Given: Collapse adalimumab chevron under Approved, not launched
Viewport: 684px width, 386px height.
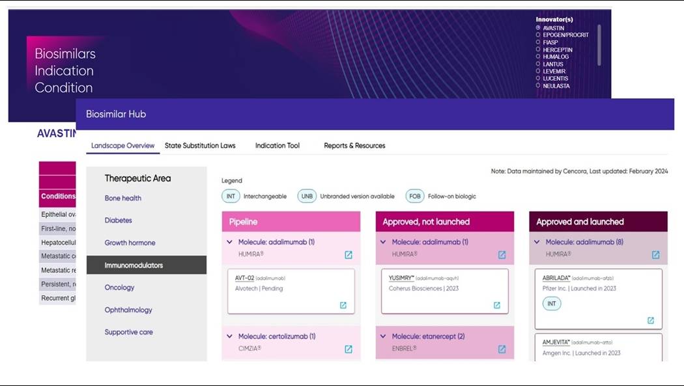Looking at the screenshot, I should click(x=383, y=242).
